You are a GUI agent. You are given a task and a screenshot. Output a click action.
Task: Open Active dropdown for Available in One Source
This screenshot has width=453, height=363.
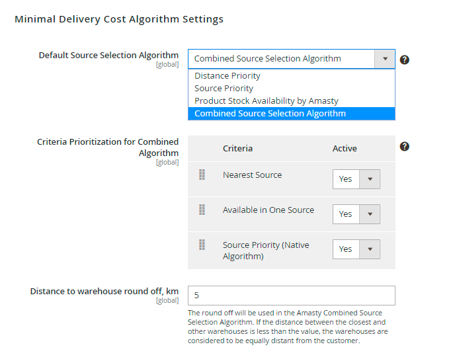356,214
